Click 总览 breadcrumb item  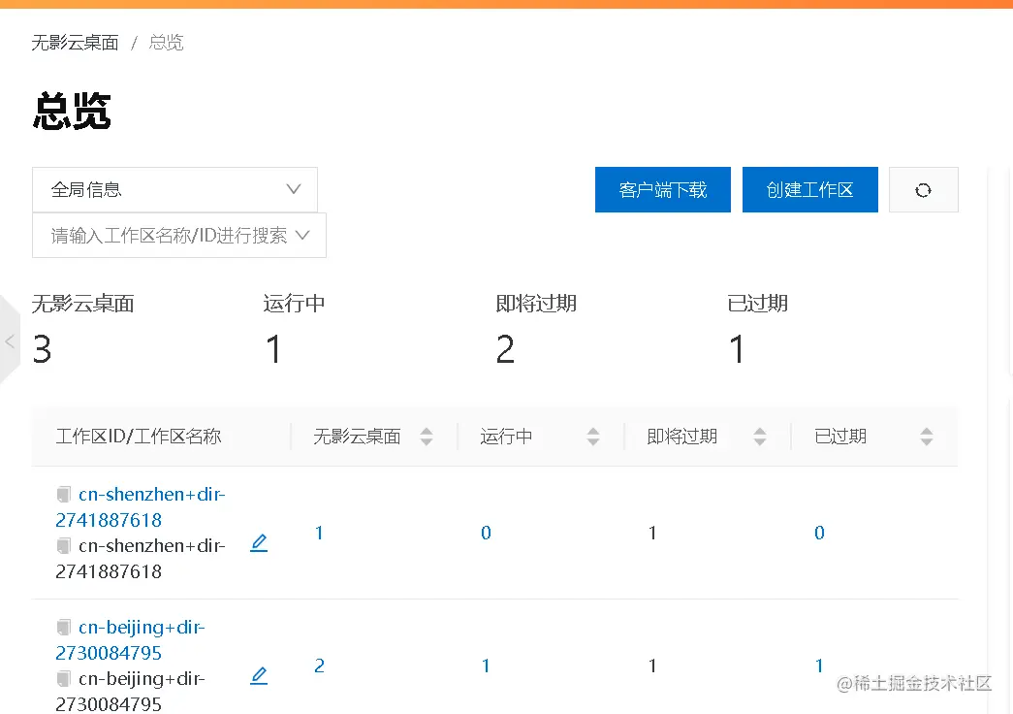tap(166, 43)
